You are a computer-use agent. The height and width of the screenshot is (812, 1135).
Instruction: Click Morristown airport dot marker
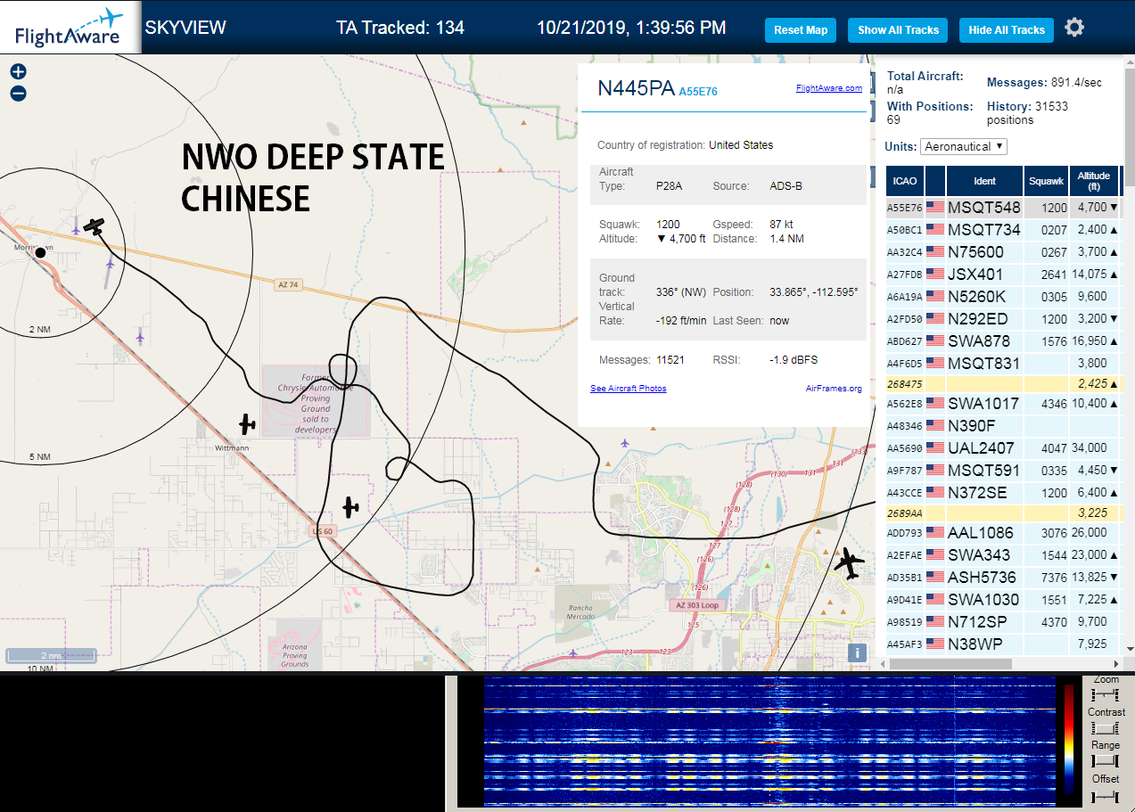coord(40,253)
